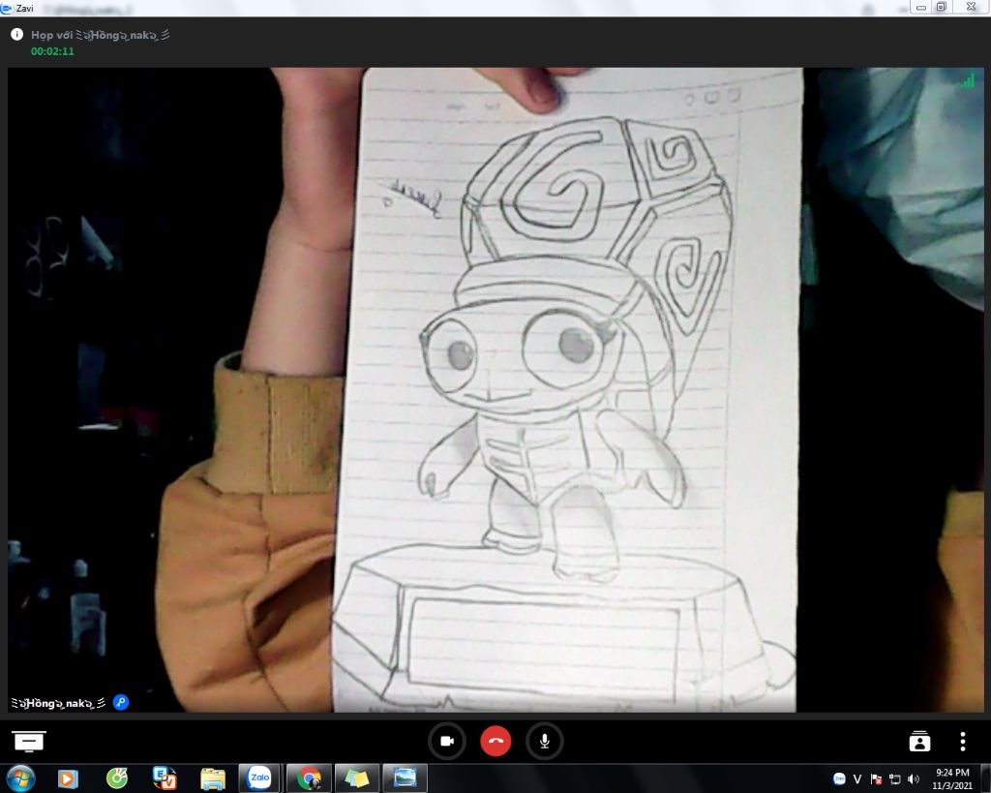Click the call timer 00:02:11
This screenshot has height=793, width=991.
[52, 51]
